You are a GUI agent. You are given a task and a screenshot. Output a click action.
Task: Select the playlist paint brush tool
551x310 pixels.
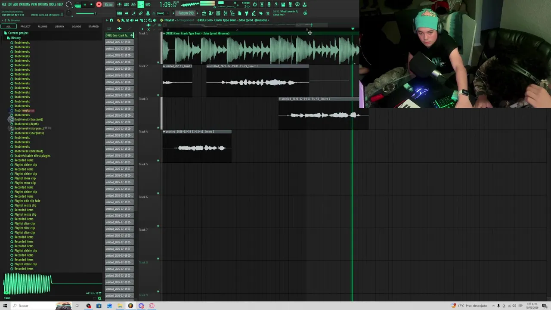[123, 20]
